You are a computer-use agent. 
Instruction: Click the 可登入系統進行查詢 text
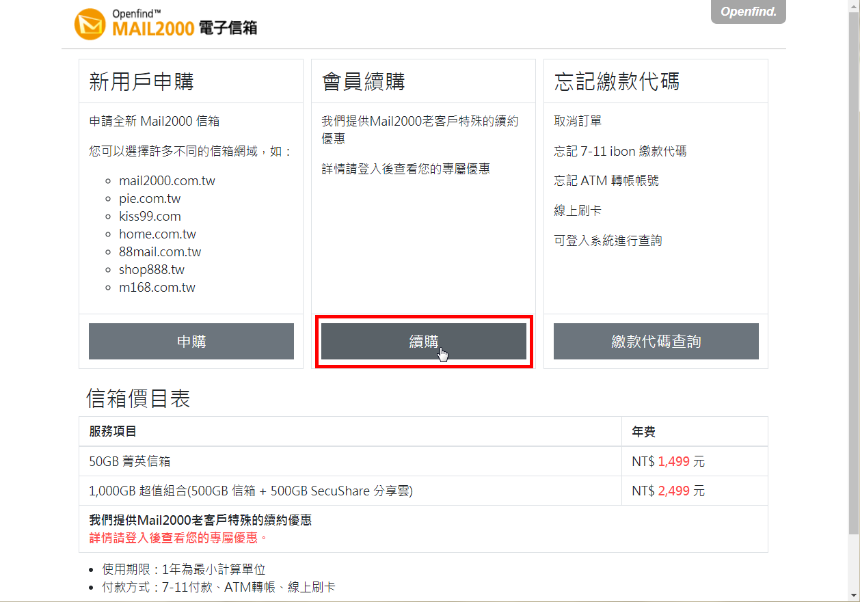pyautogui.click(x=608, y=241)
